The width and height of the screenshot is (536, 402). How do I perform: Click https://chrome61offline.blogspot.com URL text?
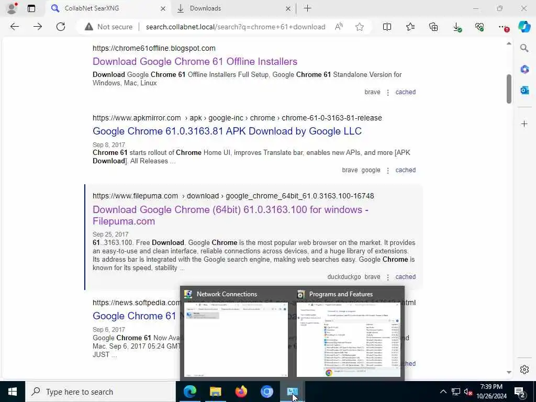point(154,48)
